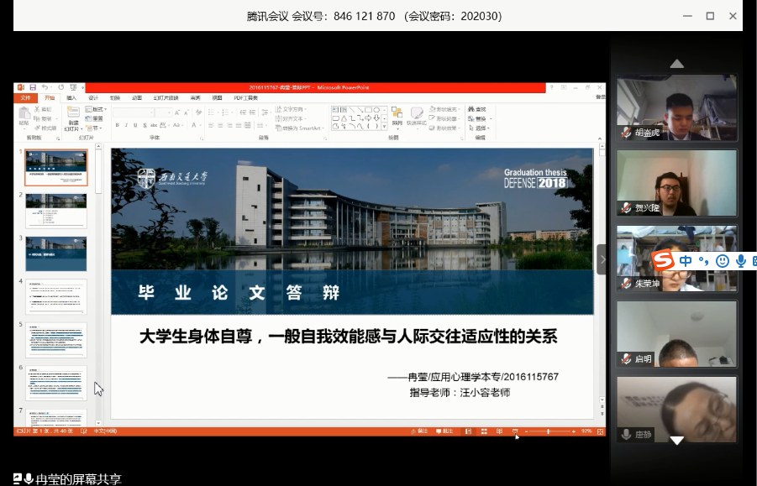This screenshot has height=486, width=757.
Task: Open the 文件 File tab
Action: pyautogui.click(x=25, y=97)
